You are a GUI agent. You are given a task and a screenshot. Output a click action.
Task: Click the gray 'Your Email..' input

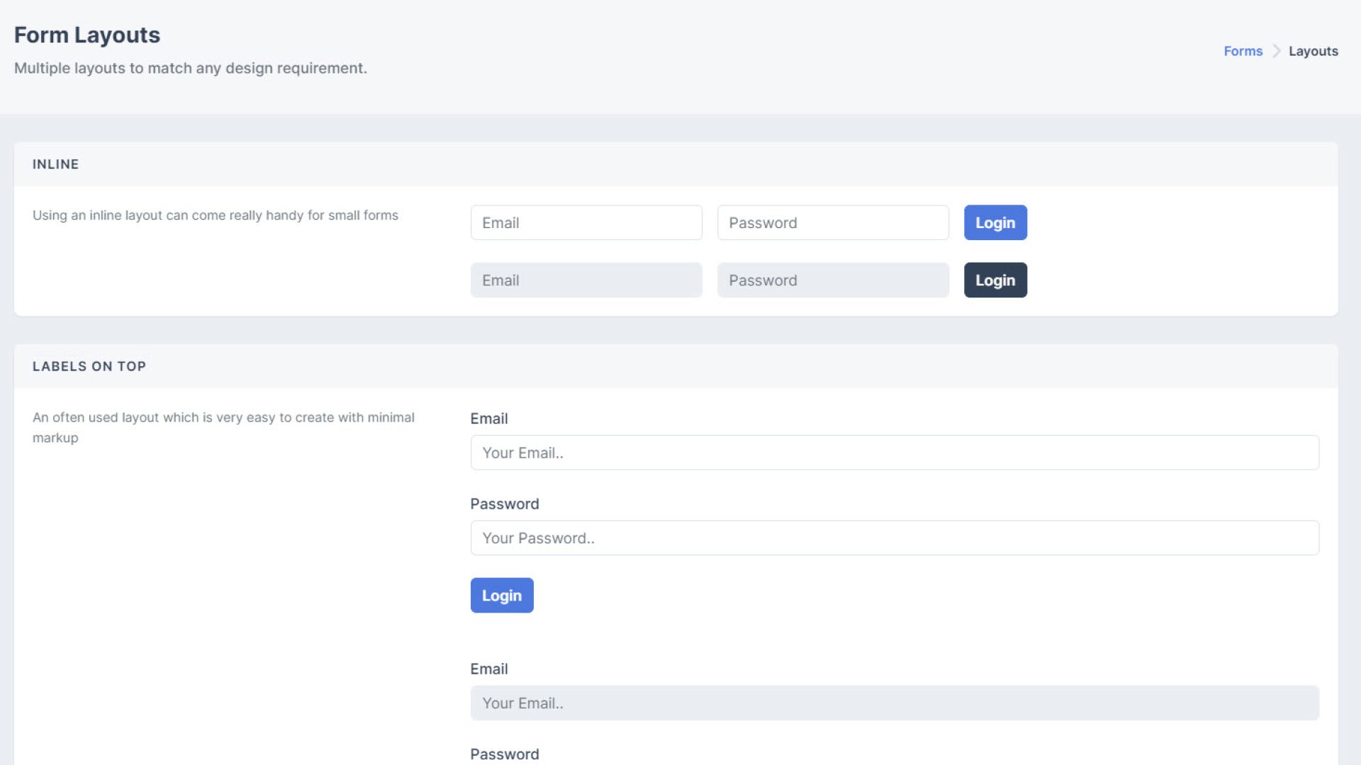coord(895,703)
